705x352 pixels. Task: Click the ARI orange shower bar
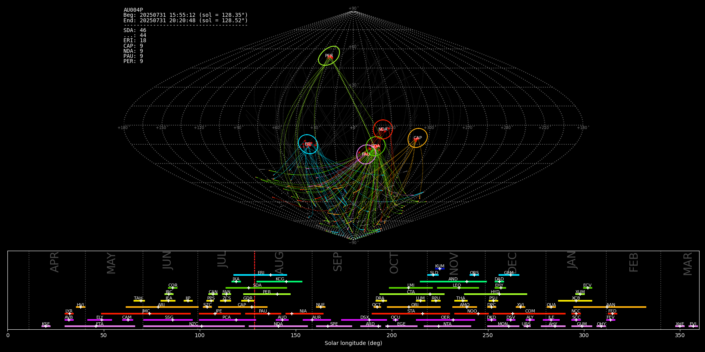tap(162, 307)
